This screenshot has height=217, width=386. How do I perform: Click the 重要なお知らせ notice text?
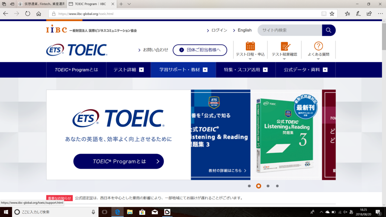159,198
